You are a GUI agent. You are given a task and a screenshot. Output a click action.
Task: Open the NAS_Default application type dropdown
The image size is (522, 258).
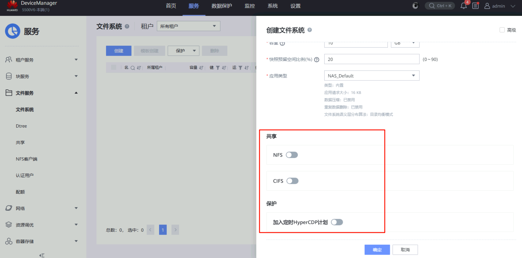372,76
